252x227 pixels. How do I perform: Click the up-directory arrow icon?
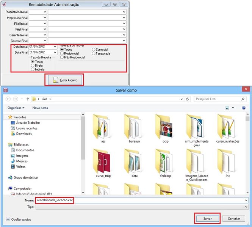tap(28, 99)
